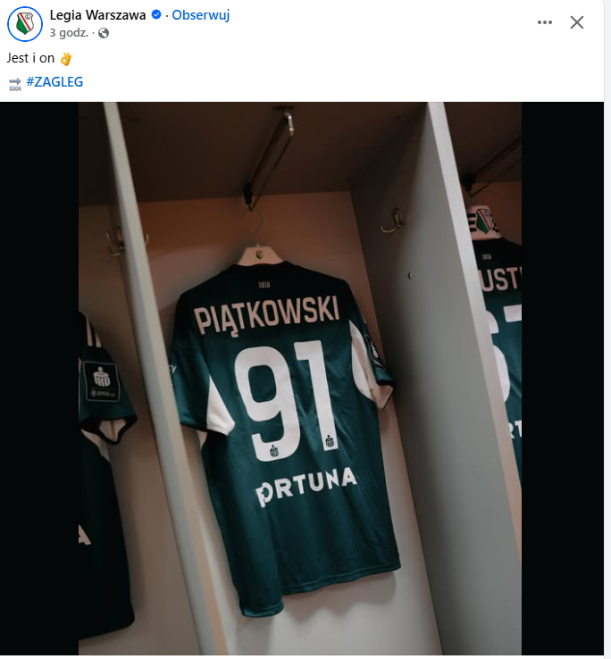This screenshot has height=659, width=611.
Task: Click the Jest i on caption text
Action: (x=30, y=58)
